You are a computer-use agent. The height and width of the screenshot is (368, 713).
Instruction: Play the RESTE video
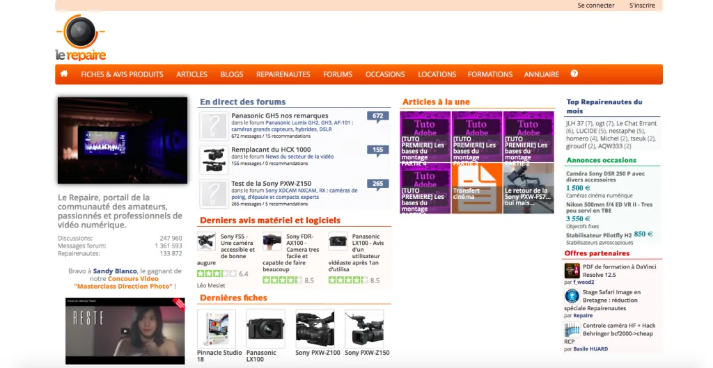pyautogui.click(x=125, y=330)
